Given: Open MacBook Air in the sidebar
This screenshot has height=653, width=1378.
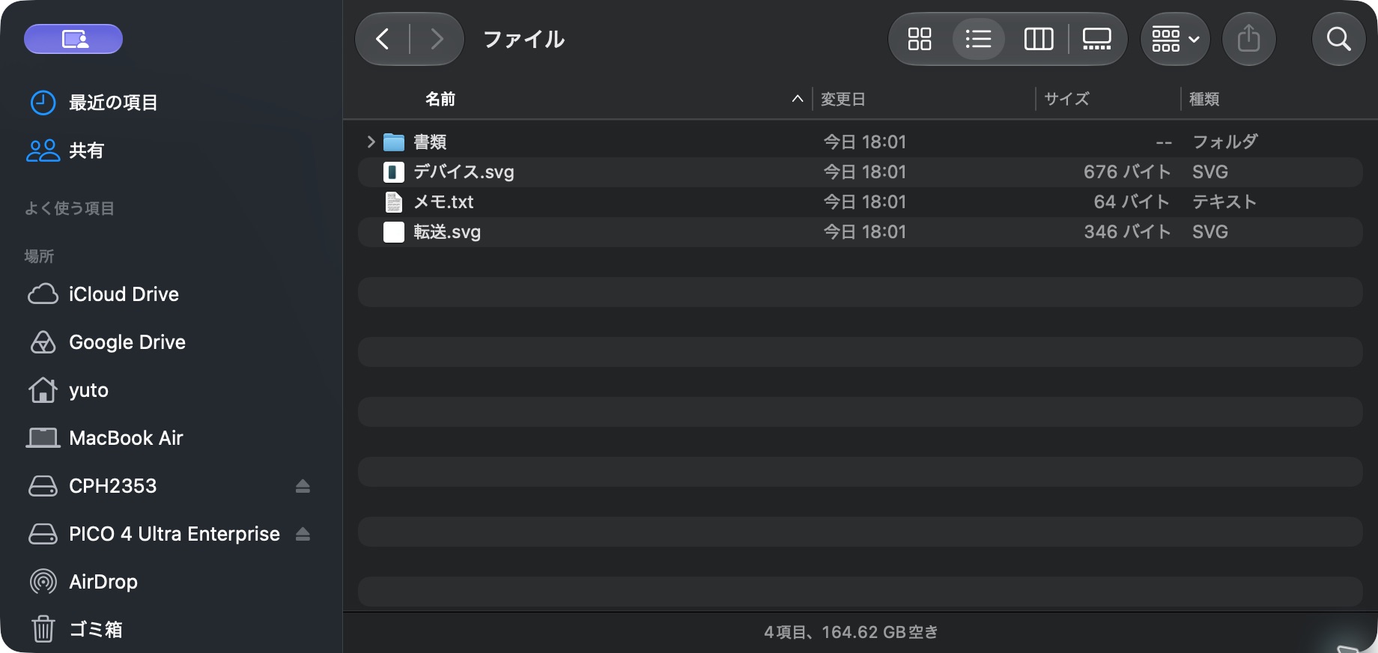Looking at the screenshot, I should tap(106, 438).
